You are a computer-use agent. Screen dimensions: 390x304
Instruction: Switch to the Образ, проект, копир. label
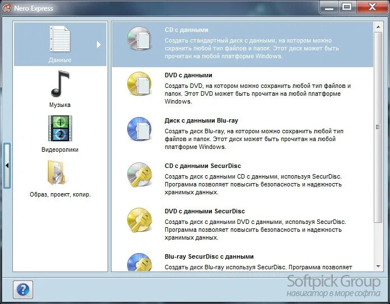tap(60, 194)
